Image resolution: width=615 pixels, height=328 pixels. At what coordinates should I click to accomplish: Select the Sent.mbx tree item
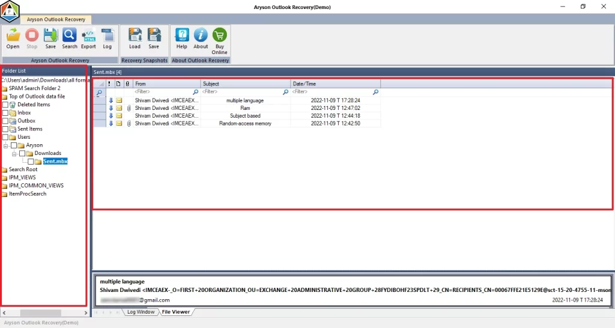pos(55,161)
